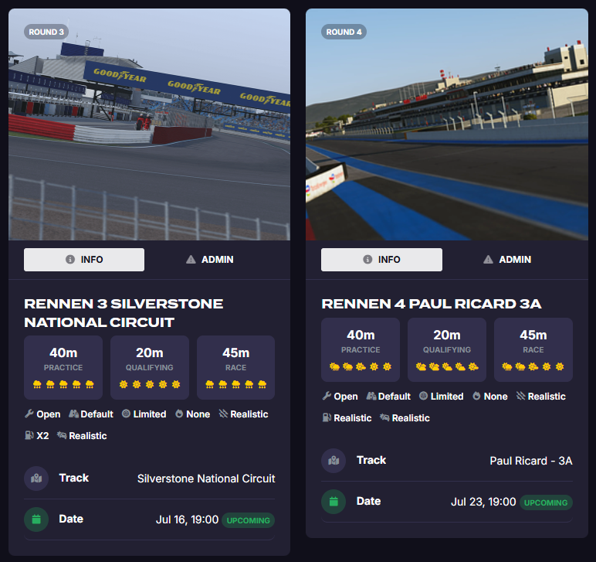This screenshot has width=596, height=562.
Task: Open the ADMIN tab on Round 3 card
Action: tap(209, 260)
